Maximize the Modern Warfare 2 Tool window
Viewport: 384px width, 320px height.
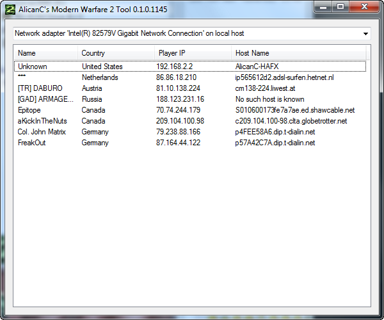[x=341, y=6]
